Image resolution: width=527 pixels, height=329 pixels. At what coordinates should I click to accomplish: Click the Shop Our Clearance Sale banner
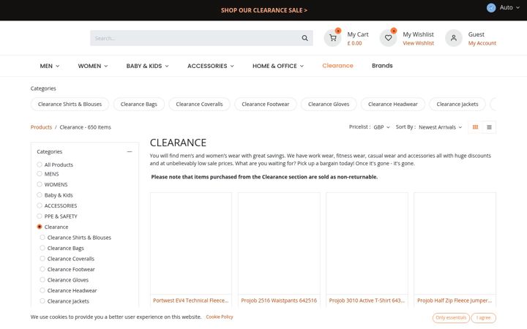coord(263,10)
